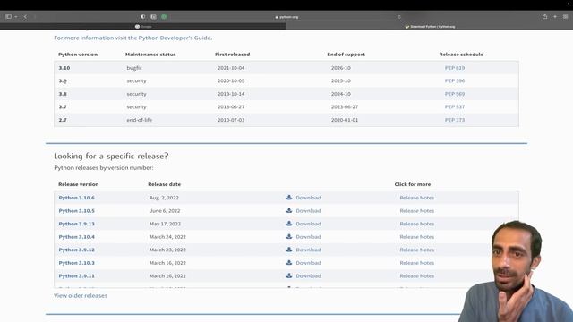Select the 'bugfix' maintenance status cell
This screenshot has width=573, height=322.
(134, 68)
